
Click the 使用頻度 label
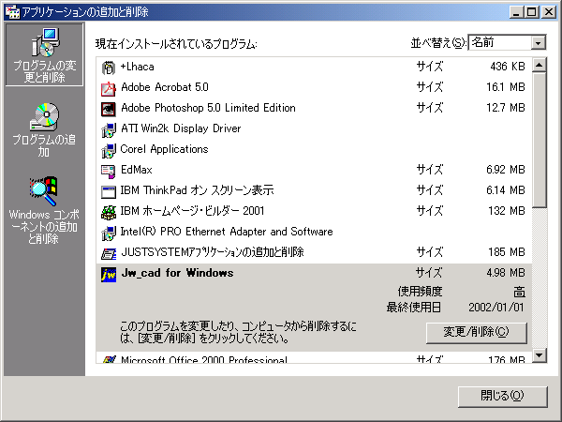pyautogui.click(x=420, y=292)
